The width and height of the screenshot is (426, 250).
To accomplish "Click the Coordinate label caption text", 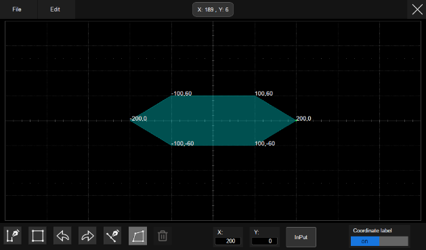I will click(x=372, y=230).
